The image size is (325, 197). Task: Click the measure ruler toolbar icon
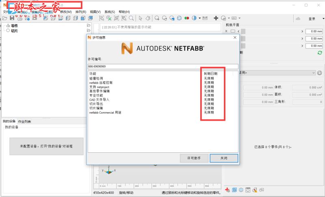pos(205,18)
